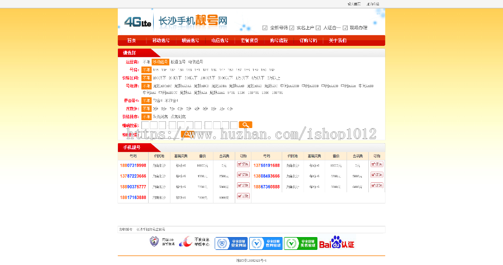Go to 首页 in the red nav bar
503x265 pixels.
(x=131, y=40)
